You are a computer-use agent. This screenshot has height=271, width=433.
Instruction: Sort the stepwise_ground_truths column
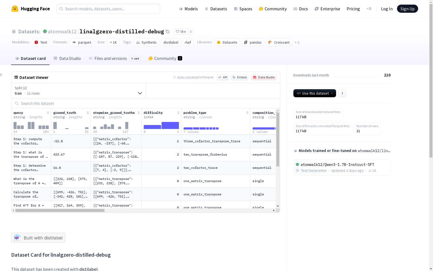139,113
